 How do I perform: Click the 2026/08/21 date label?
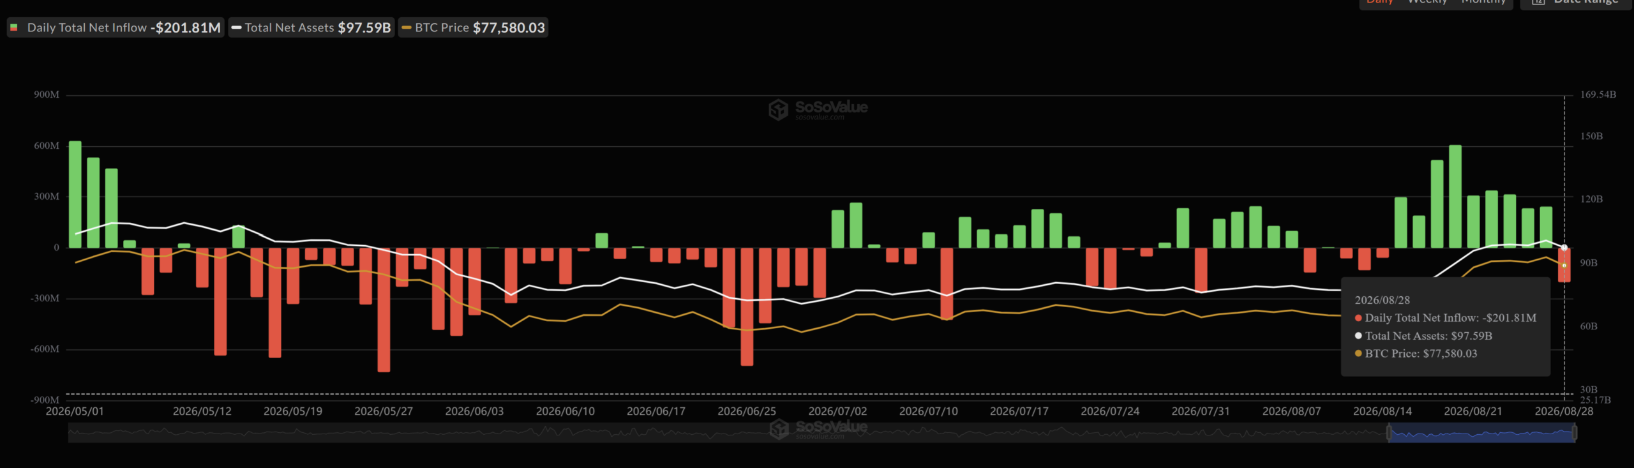click(1473, 411)
